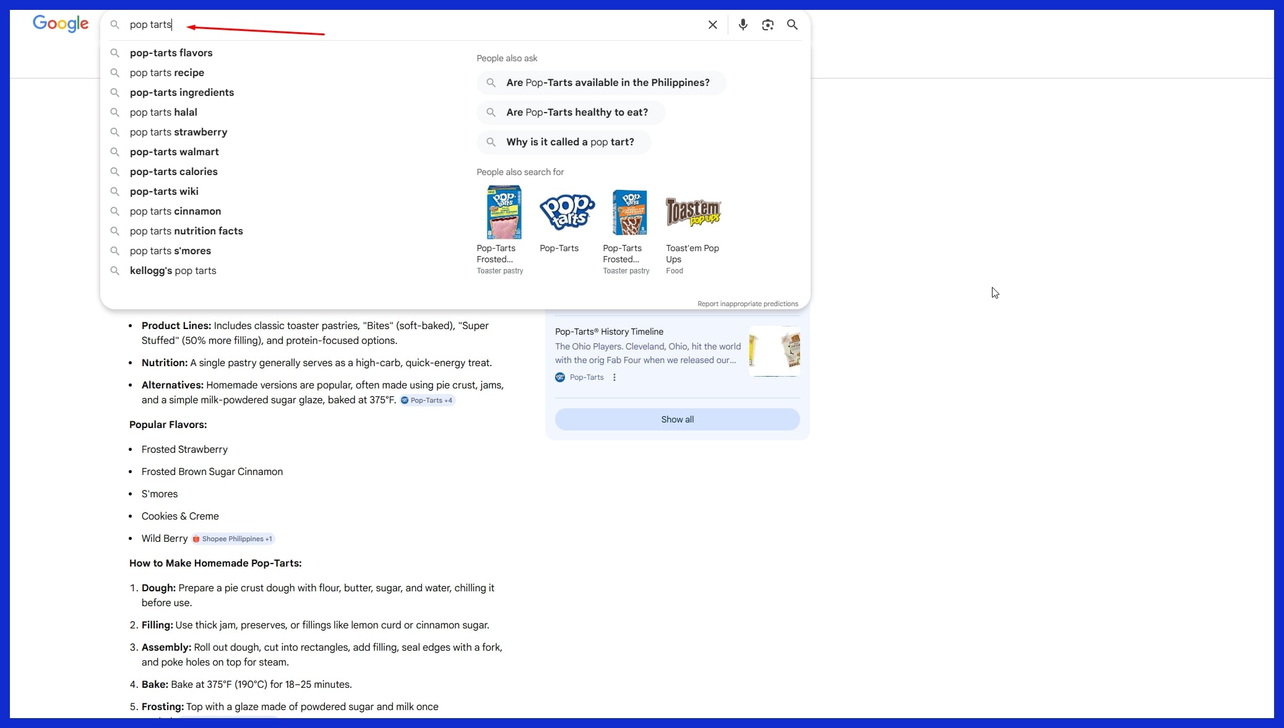Clear the search query using the X icon

point(712,25)
